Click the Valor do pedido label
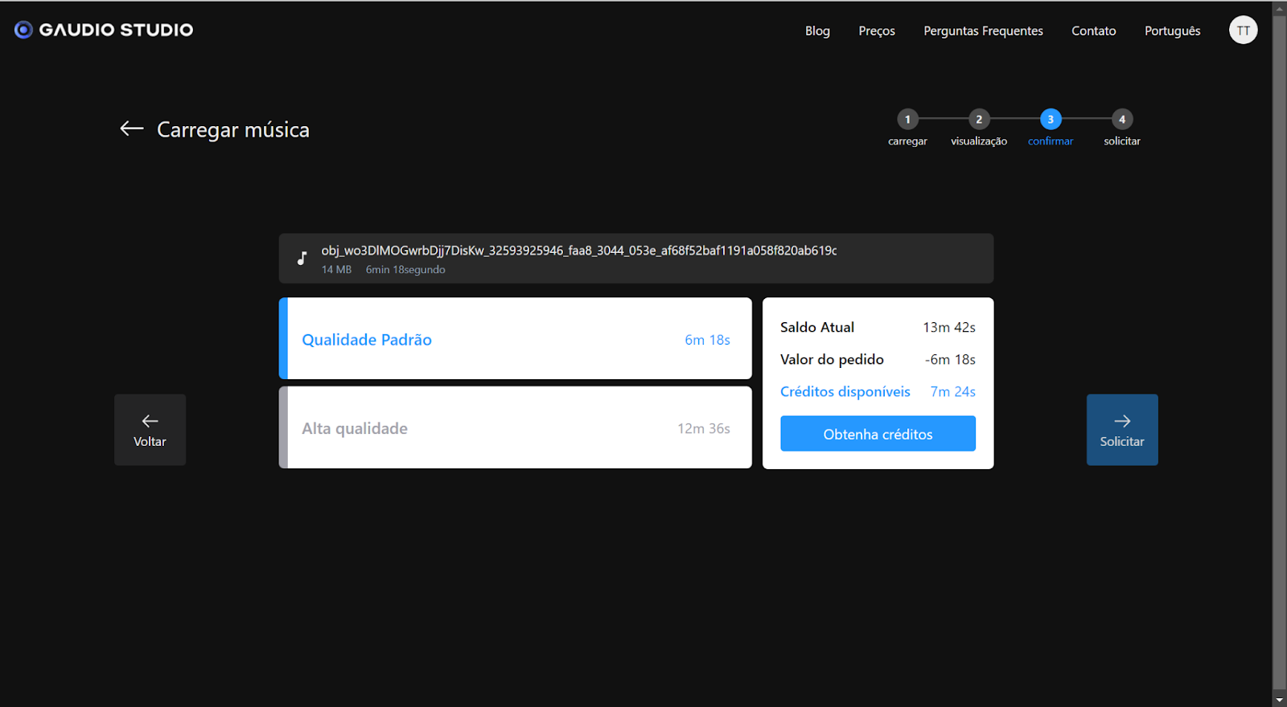1287x707 pixels. (x=832, y=359)
